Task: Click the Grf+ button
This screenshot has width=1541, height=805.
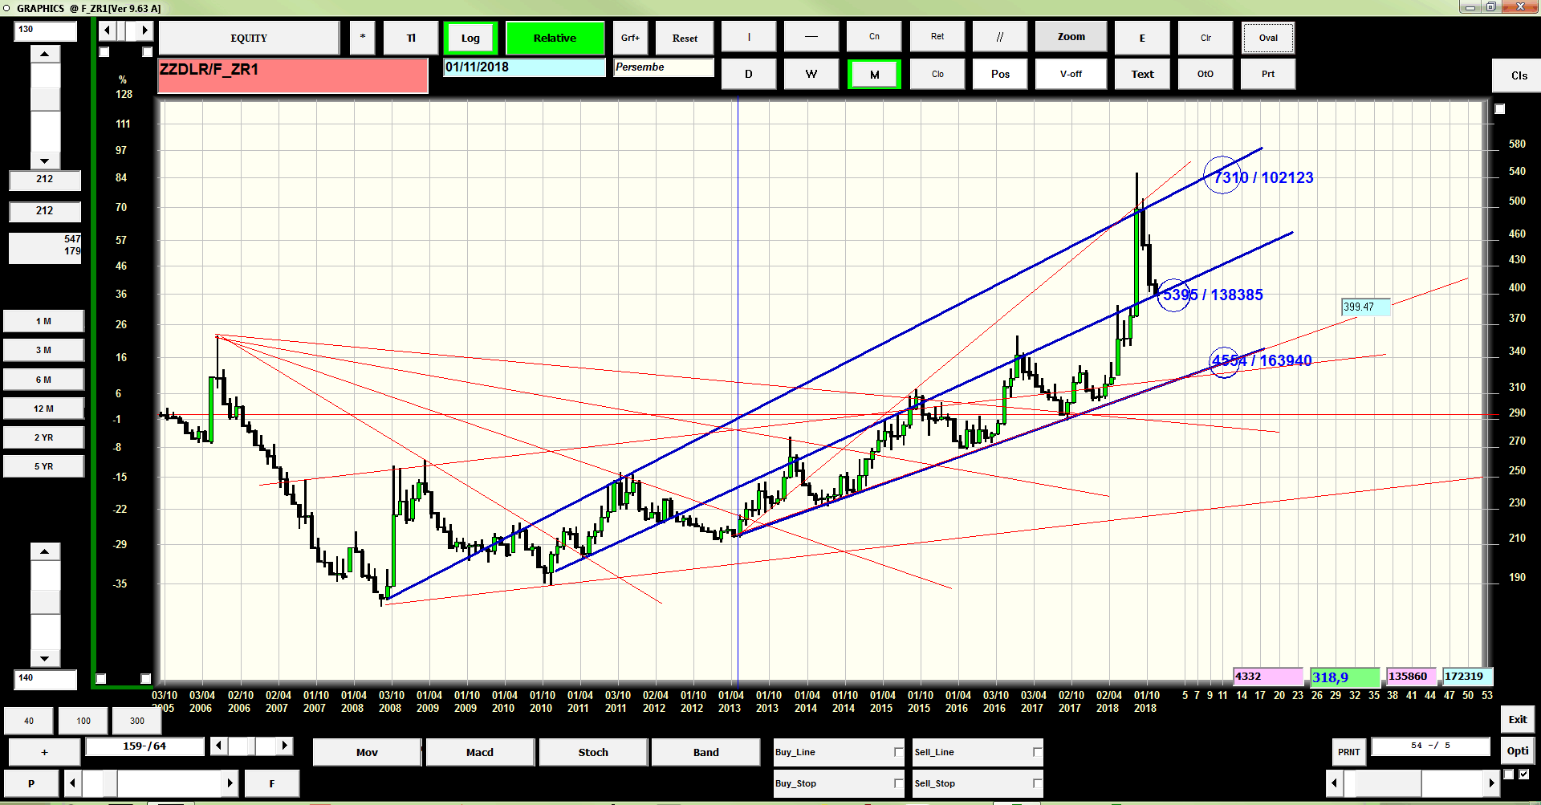Action: coord(630,38)
